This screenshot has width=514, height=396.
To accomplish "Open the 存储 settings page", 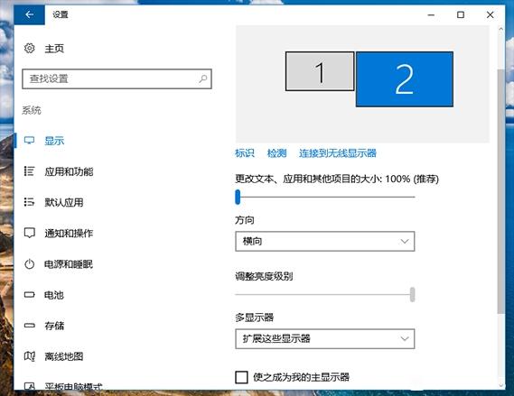I will (54, 326).
